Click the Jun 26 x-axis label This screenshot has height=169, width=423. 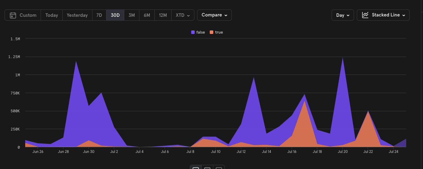(x=38, y=152)
